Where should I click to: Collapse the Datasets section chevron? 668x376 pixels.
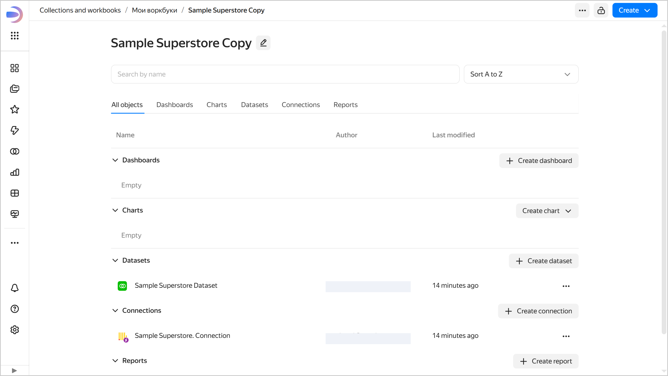[115, 260]
